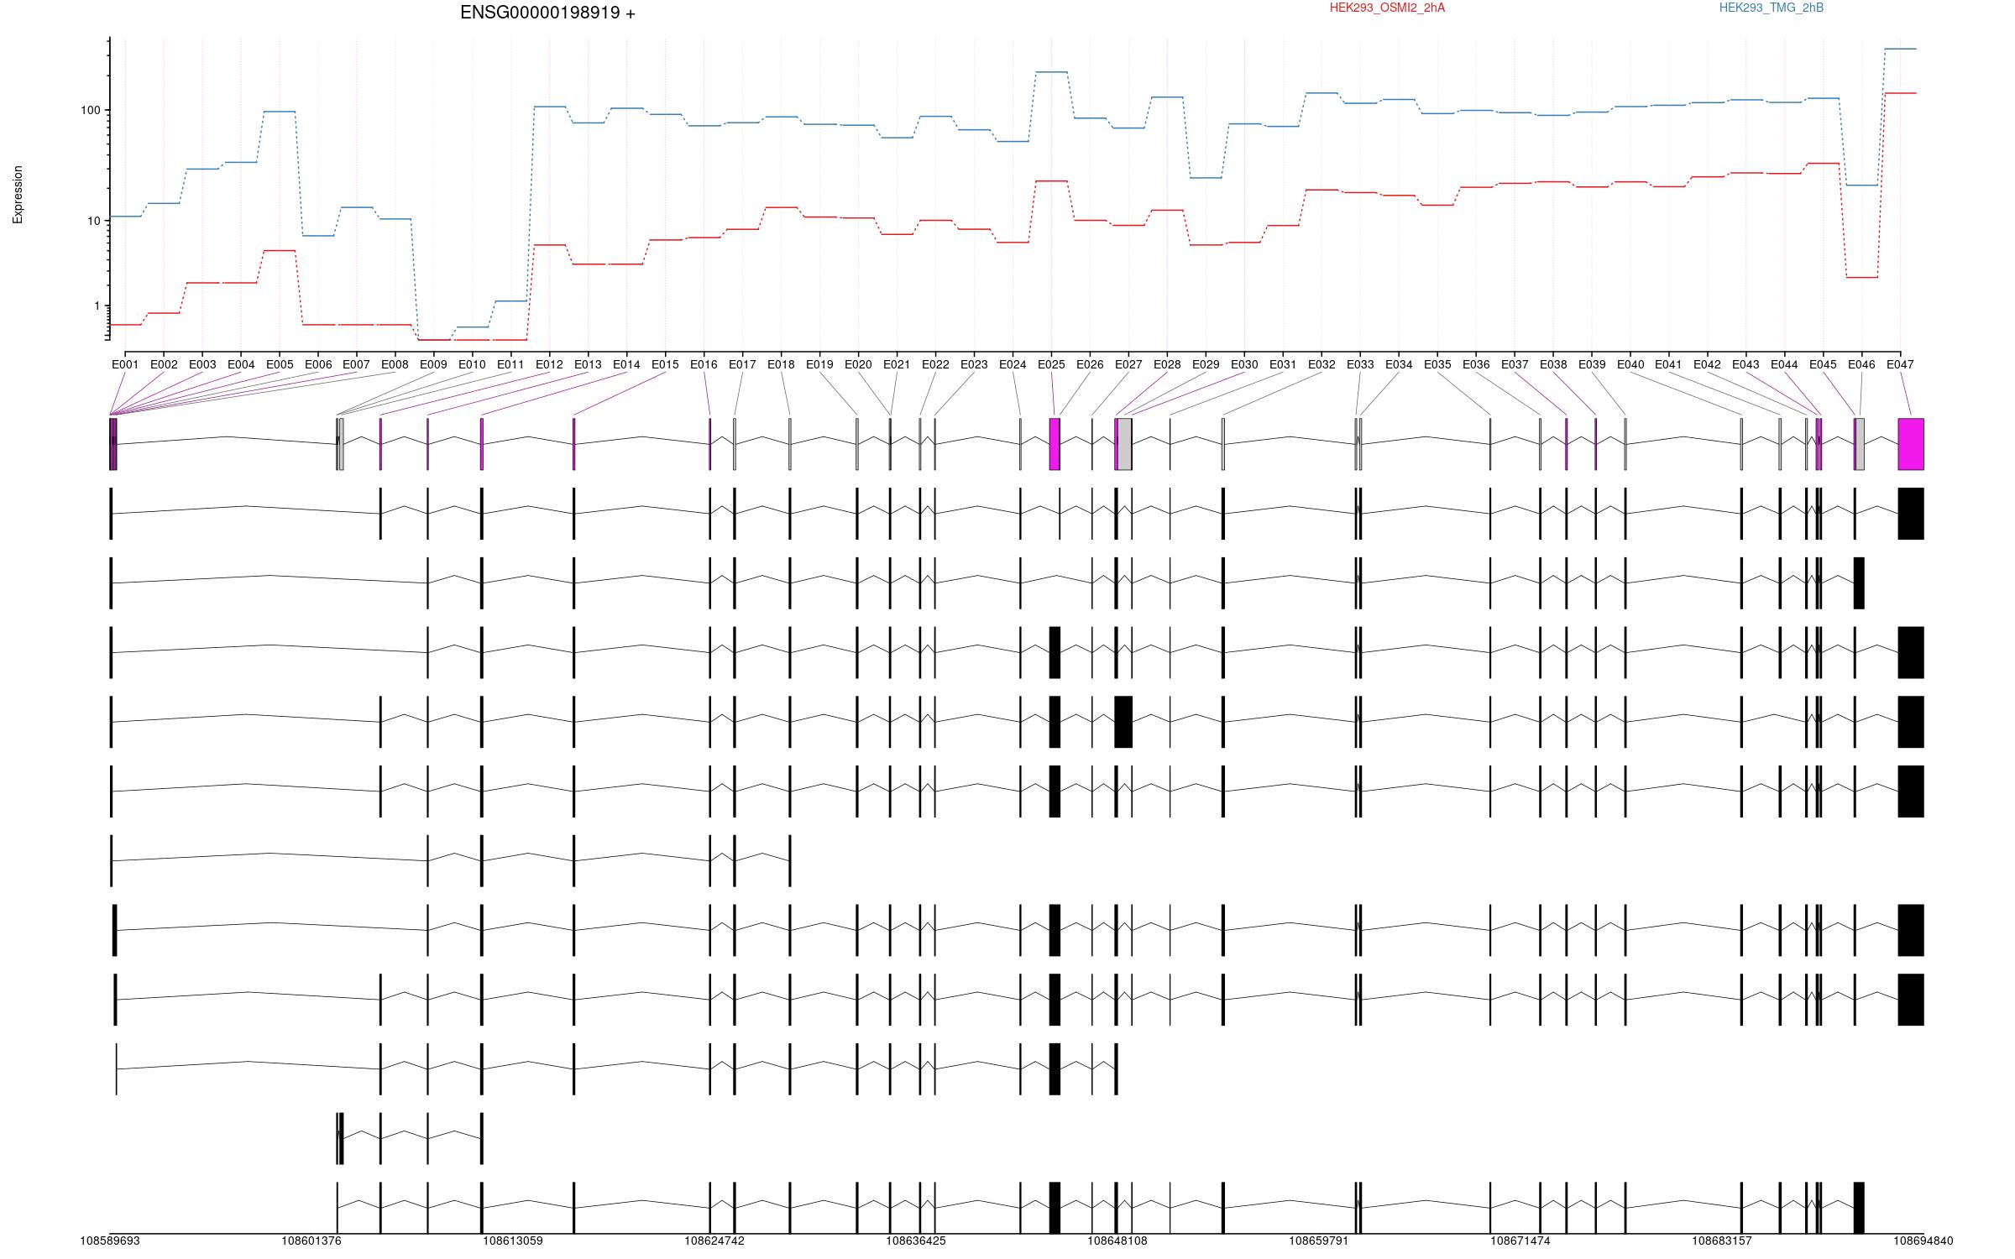Click the blue expression peak above E047
The width and height of the screenshot is (2015, 1259).
coord(1900,49)
